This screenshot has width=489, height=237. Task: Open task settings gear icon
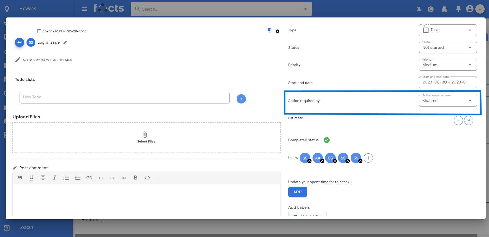coord(277,31)
